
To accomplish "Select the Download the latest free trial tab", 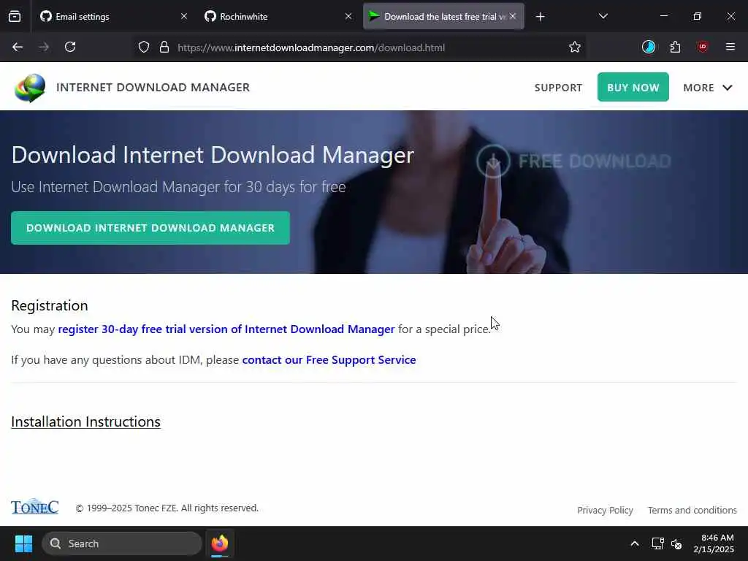I will click(443, 17).
